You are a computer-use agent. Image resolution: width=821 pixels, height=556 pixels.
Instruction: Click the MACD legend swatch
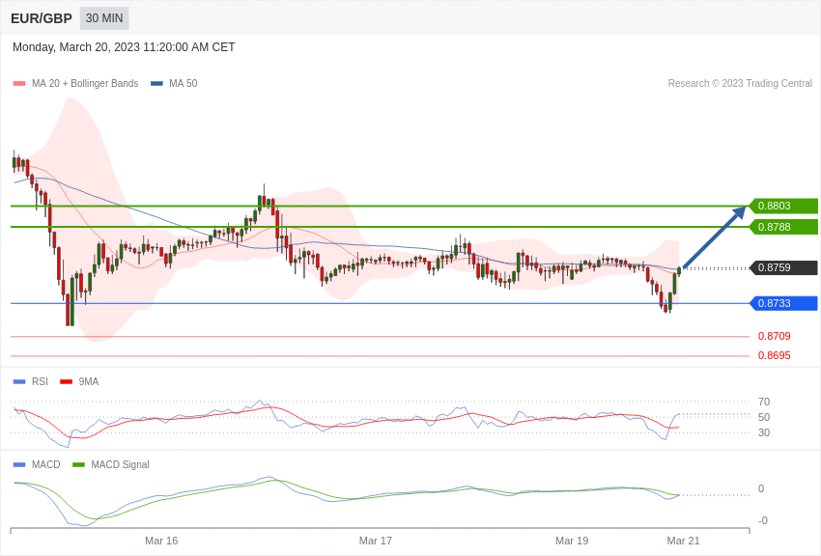19,464
